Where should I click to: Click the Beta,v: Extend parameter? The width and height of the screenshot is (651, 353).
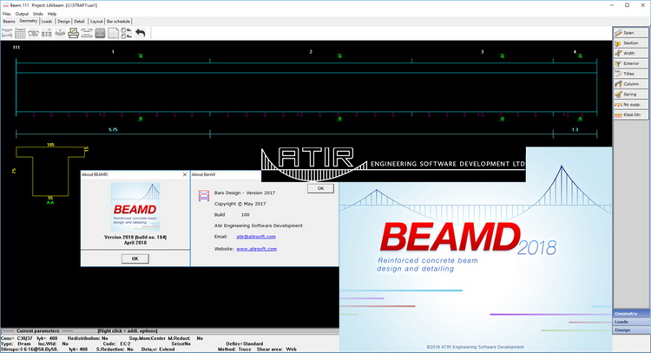coord(158,350)
